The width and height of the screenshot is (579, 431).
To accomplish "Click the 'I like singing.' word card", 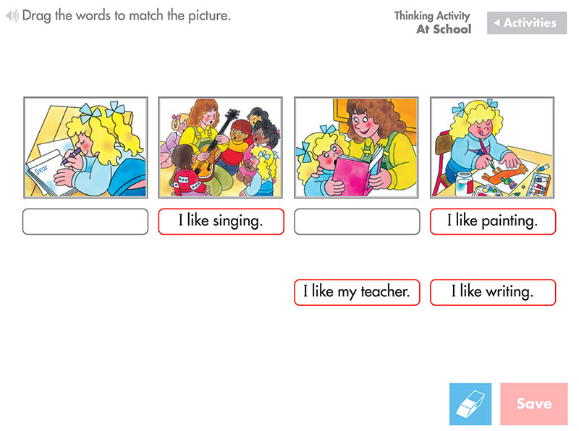I will tap(220, 221).
